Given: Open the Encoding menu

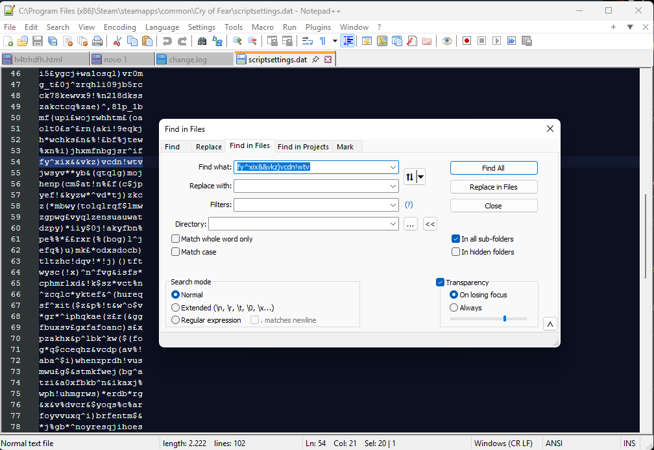Looking at the screenshot, I should click(x=119, y=27).
